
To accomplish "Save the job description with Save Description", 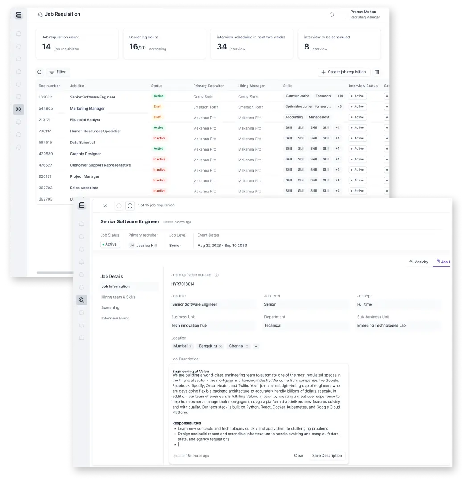I will coord(327,456).
